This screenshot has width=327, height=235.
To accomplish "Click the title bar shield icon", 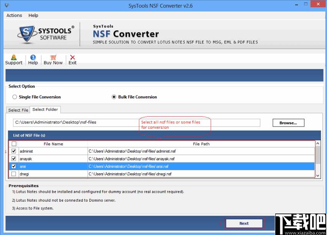I will [x=7, y=5].
